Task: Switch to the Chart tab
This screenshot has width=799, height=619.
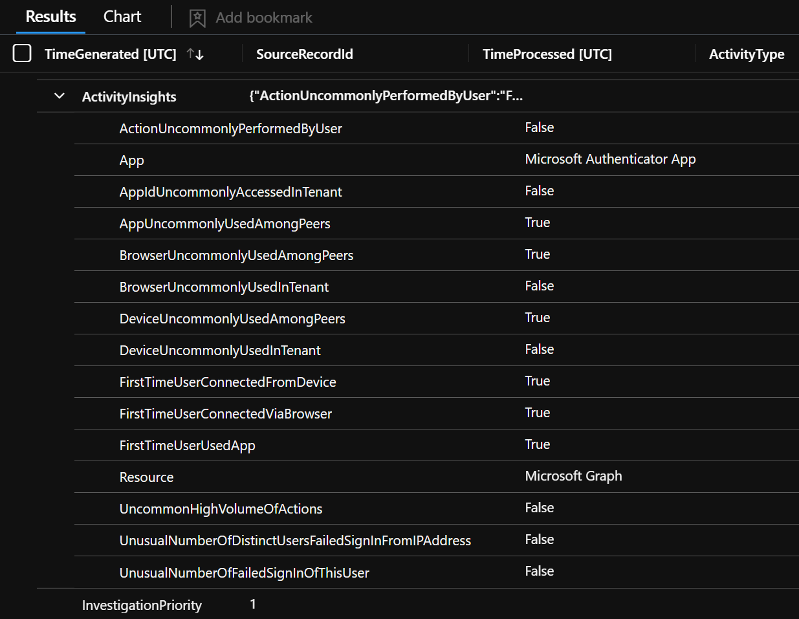Action: pyautogui.click(x=122, y=16)
